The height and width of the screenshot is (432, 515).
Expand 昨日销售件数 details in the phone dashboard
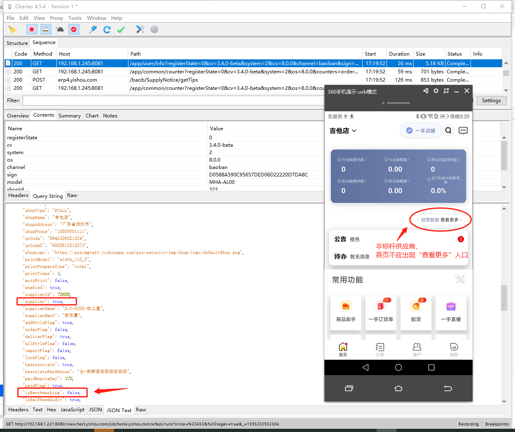[x=352, y=181]
